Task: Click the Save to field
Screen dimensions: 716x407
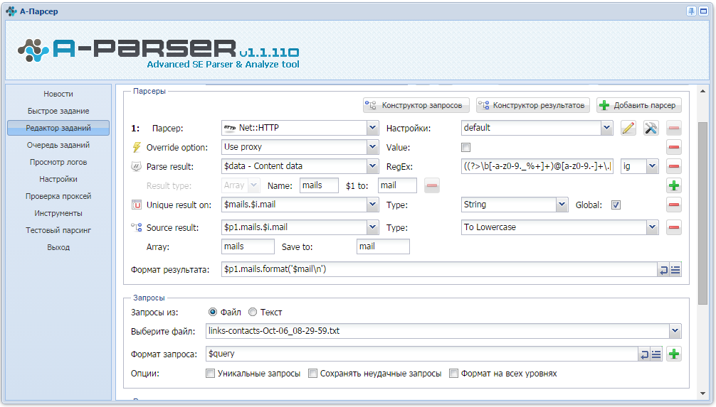Action: tap(383, 246)
